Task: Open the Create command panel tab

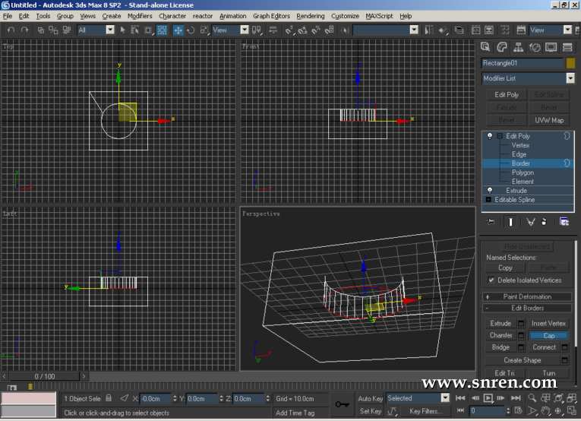Action: click(485, 47)
